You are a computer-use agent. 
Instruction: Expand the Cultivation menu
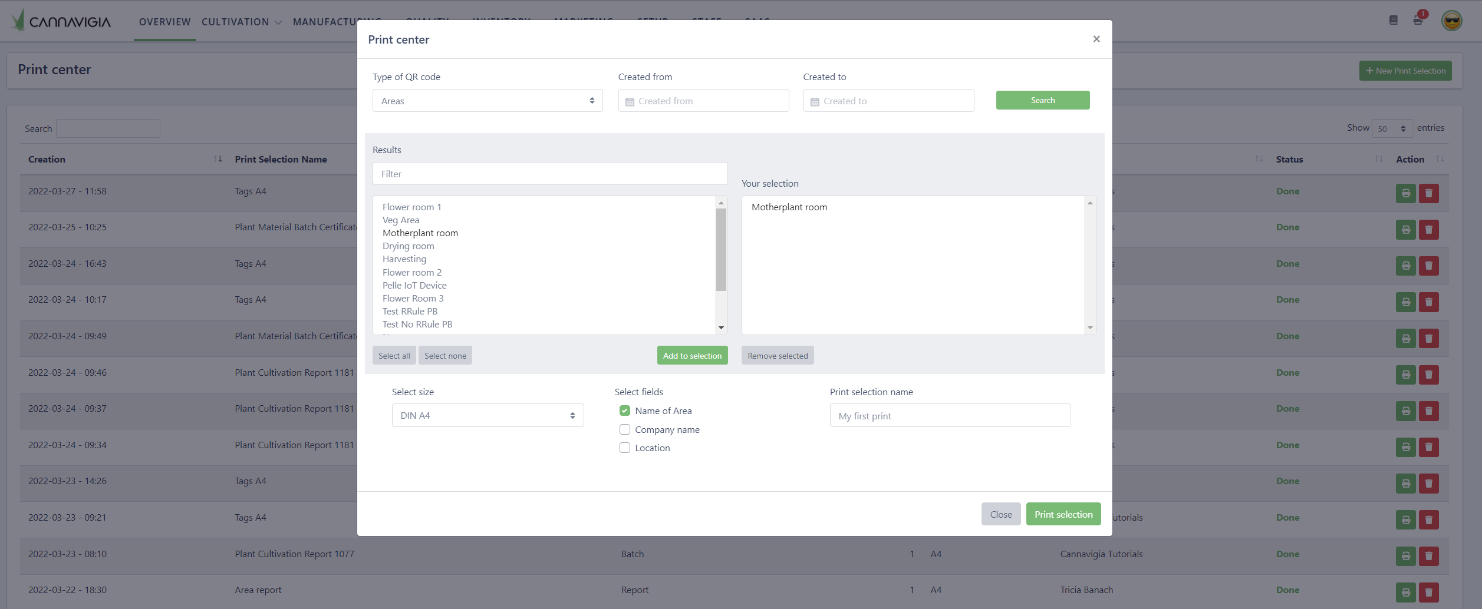click(241, 22)
